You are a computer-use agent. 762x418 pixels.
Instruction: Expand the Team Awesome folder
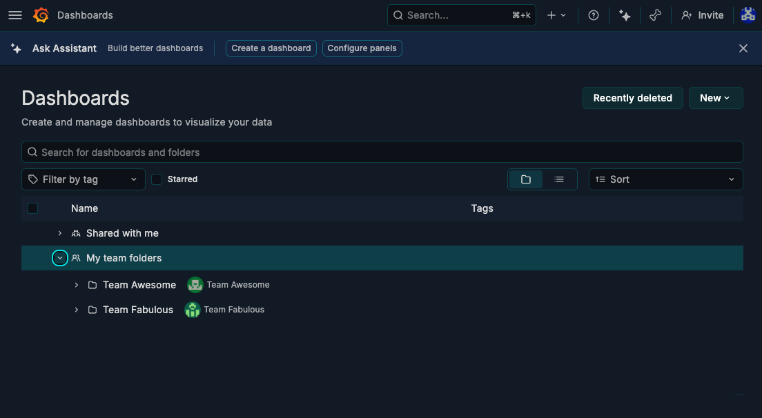tap(76, 284)
